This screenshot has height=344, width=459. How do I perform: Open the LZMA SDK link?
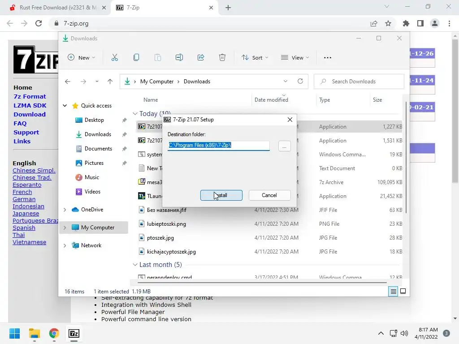(x=30, y=106)
